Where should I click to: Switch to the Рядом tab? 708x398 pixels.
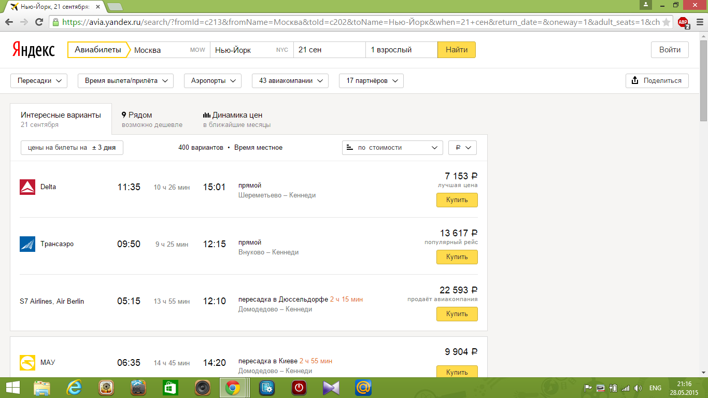pos(152,119)
